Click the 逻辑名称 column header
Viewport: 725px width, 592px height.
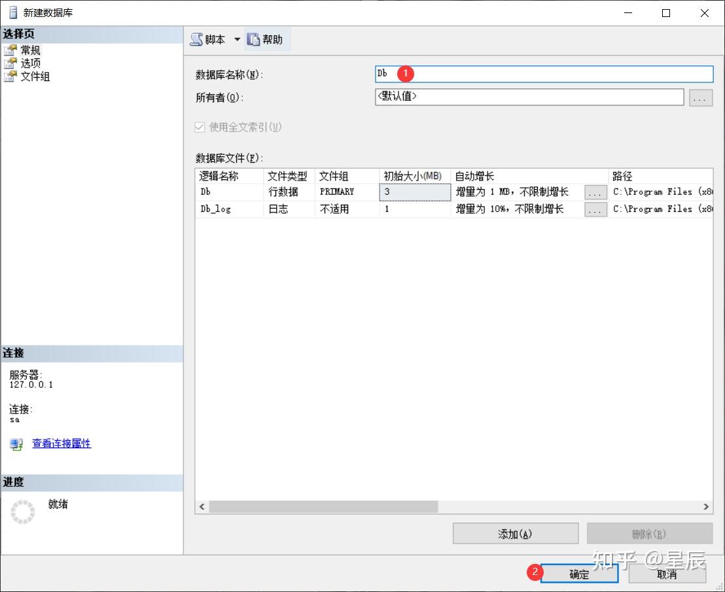[229, 176]
